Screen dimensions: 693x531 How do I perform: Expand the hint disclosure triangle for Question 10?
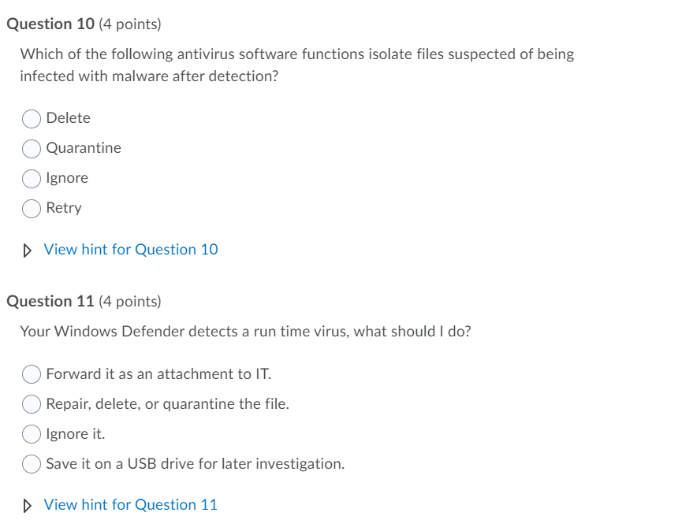click(27, 250)
